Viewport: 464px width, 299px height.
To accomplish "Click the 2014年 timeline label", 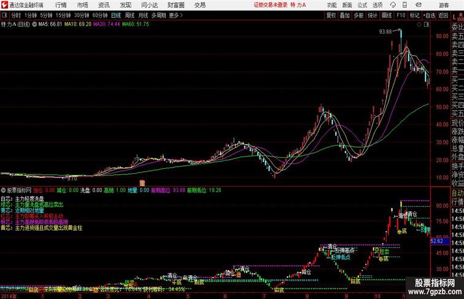I will pos(9,296).
